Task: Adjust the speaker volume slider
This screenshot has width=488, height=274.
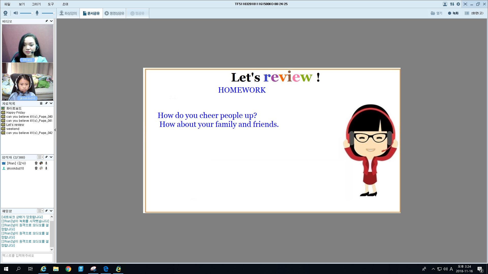Action: tap(26, 13)
